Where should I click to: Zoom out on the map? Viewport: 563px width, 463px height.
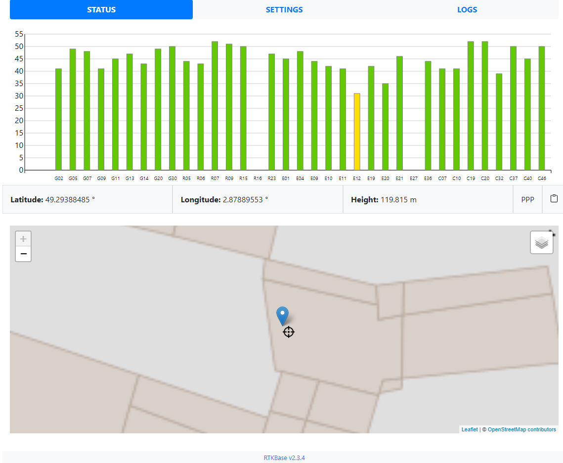pyautogui.click(x=23, y=254)
